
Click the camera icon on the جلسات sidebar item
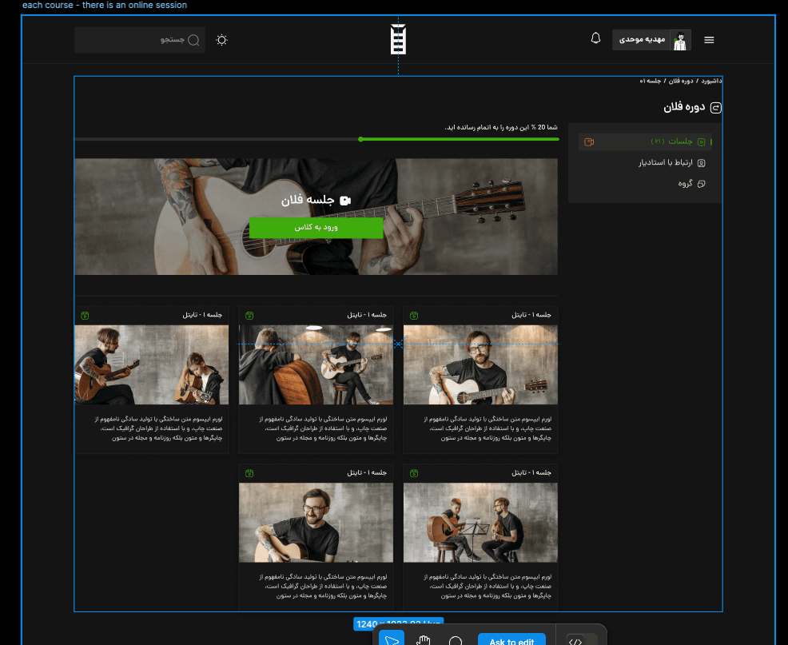pyautogui.click(x=587, y=141)
